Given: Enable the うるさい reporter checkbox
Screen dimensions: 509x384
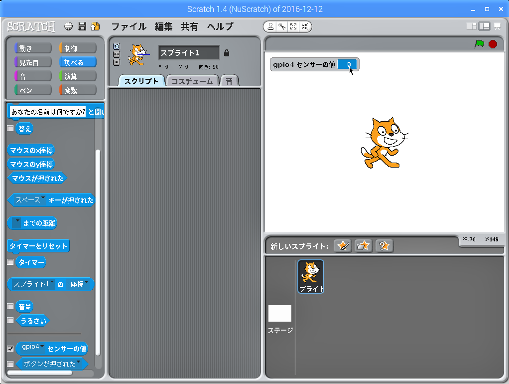Looking at the screenshot, I should (x=10, y=320).
